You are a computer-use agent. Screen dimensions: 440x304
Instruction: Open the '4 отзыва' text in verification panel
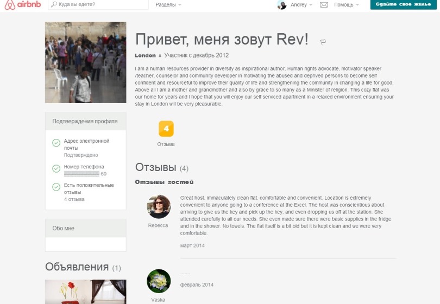(74, 199)
